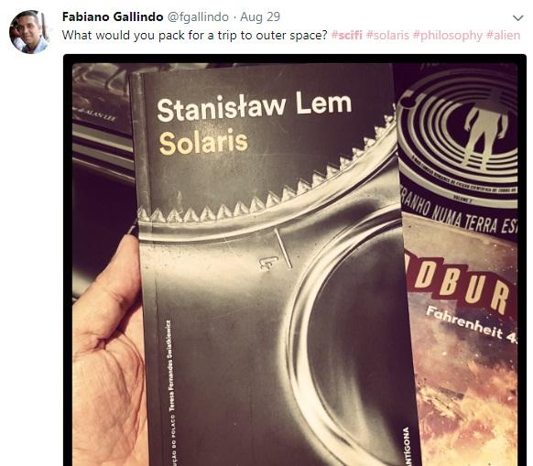Click the Fabiano Gallindo display name
533x466 pixels.
coord(113,16)
